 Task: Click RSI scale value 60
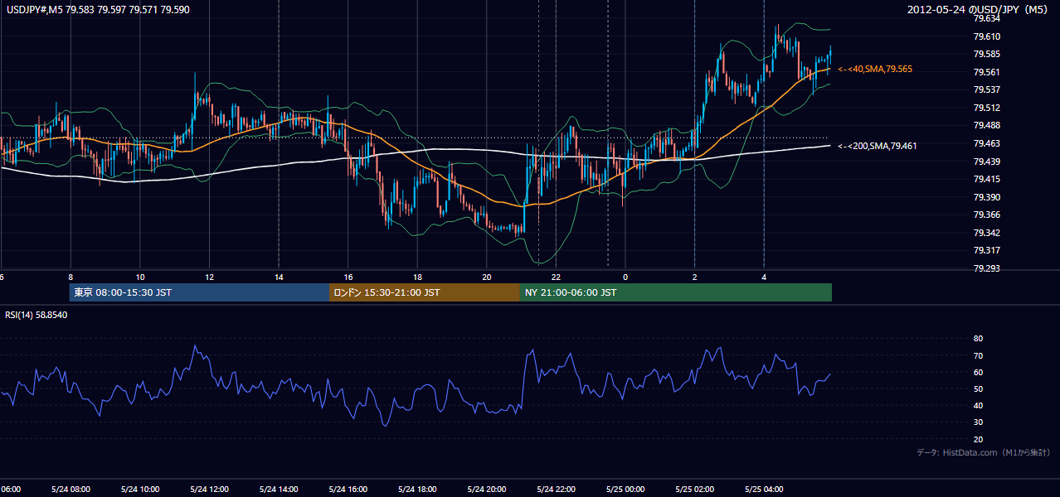[978, 372]
